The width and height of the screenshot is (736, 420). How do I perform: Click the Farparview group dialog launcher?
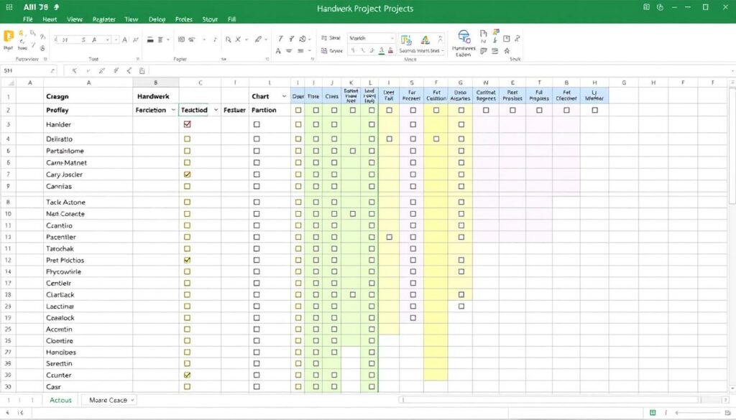(45, 59)
